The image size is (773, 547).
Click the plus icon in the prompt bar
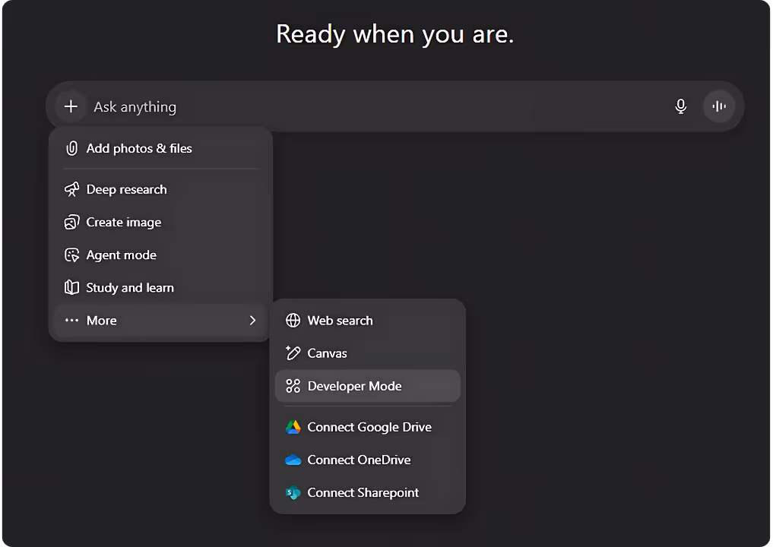(70, 106)
